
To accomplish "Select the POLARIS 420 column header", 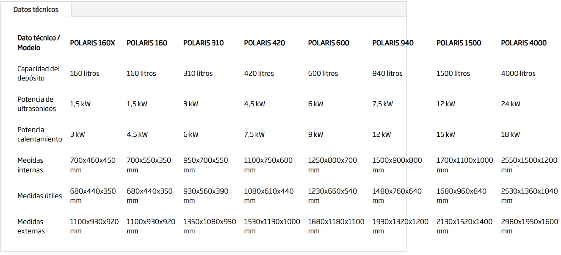I will coord(265,43).
